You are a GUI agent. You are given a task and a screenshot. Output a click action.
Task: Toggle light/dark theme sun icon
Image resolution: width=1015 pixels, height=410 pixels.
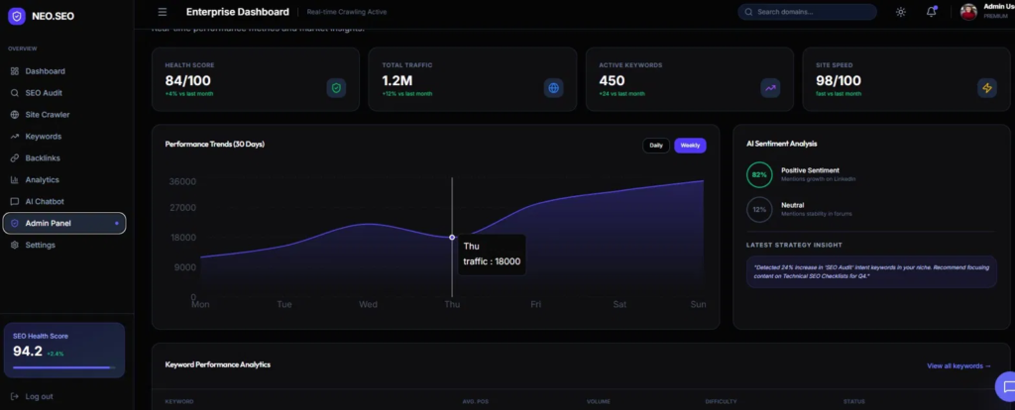(x=900, y=12)
